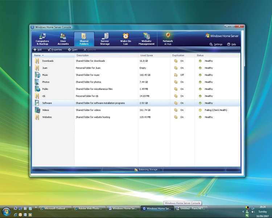Select the Software folder icon
The width and height of the screenshot is (272, 218).
click(37, 103)
